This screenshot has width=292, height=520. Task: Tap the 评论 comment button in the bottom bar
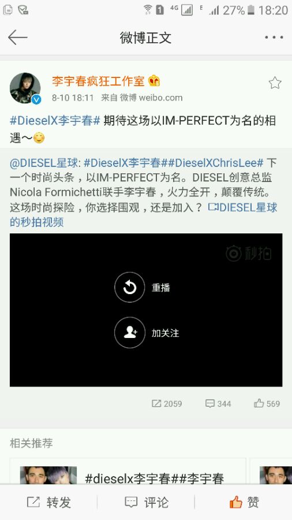coord(146,503)
